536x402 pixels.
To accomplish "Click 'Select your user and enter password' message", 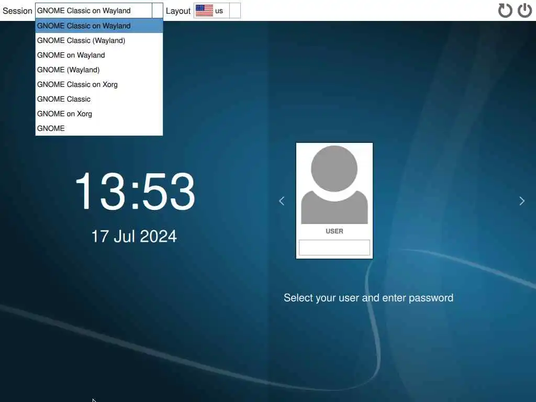I will 368,298.
